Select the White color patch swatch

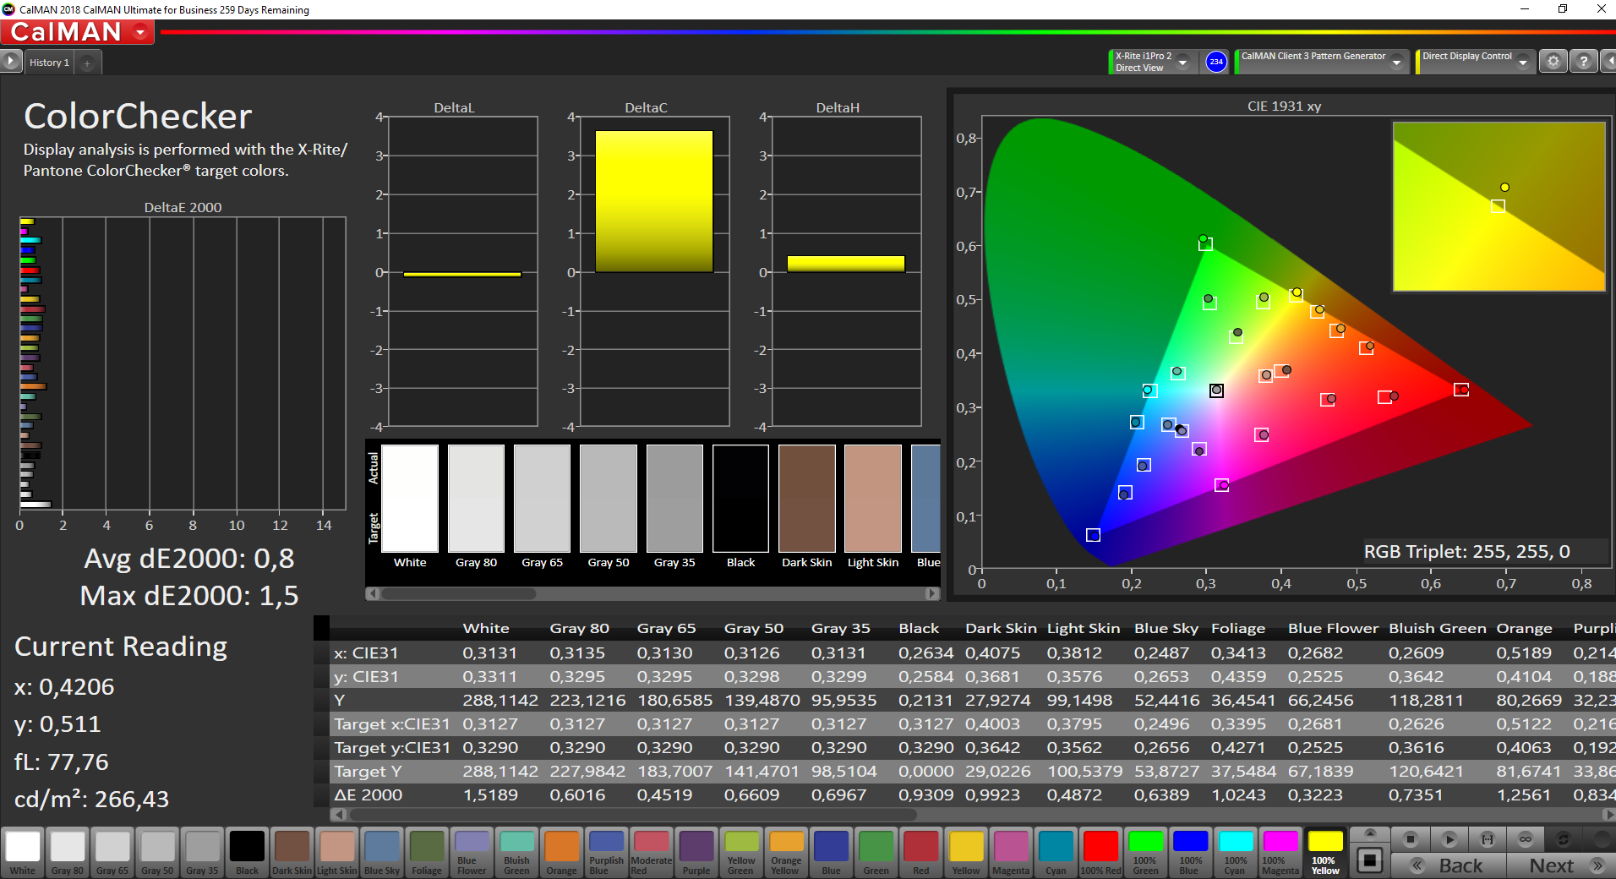click(23, 852)
